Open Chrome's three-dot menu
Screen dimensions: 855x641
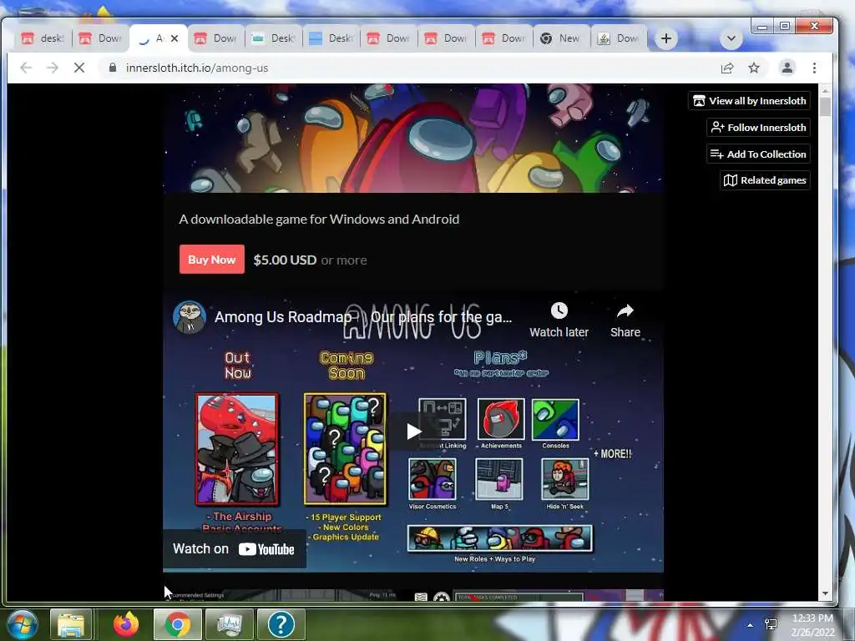[814, 68]
